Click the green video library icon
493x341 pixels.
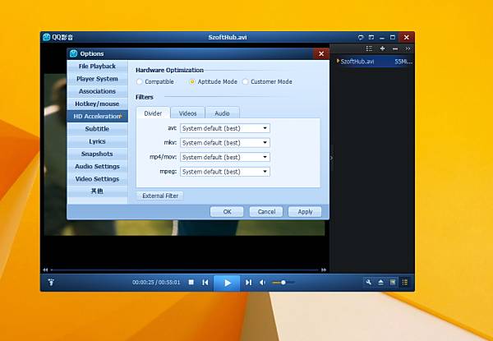click(x=393, y=282)
